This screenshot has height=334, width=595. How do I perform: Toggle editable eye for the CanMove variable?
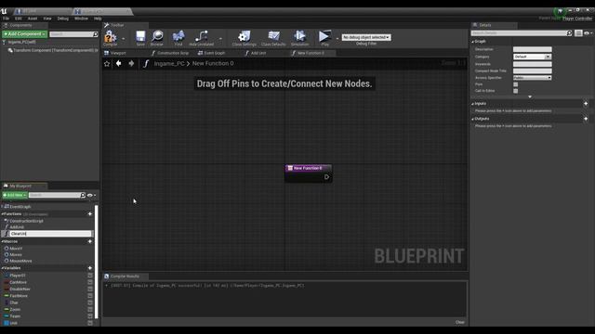tap(90, 282)
